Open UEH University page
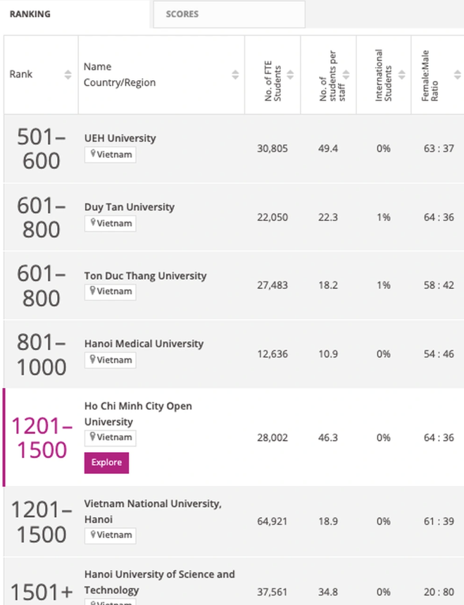464x605 pixels. 120,138
